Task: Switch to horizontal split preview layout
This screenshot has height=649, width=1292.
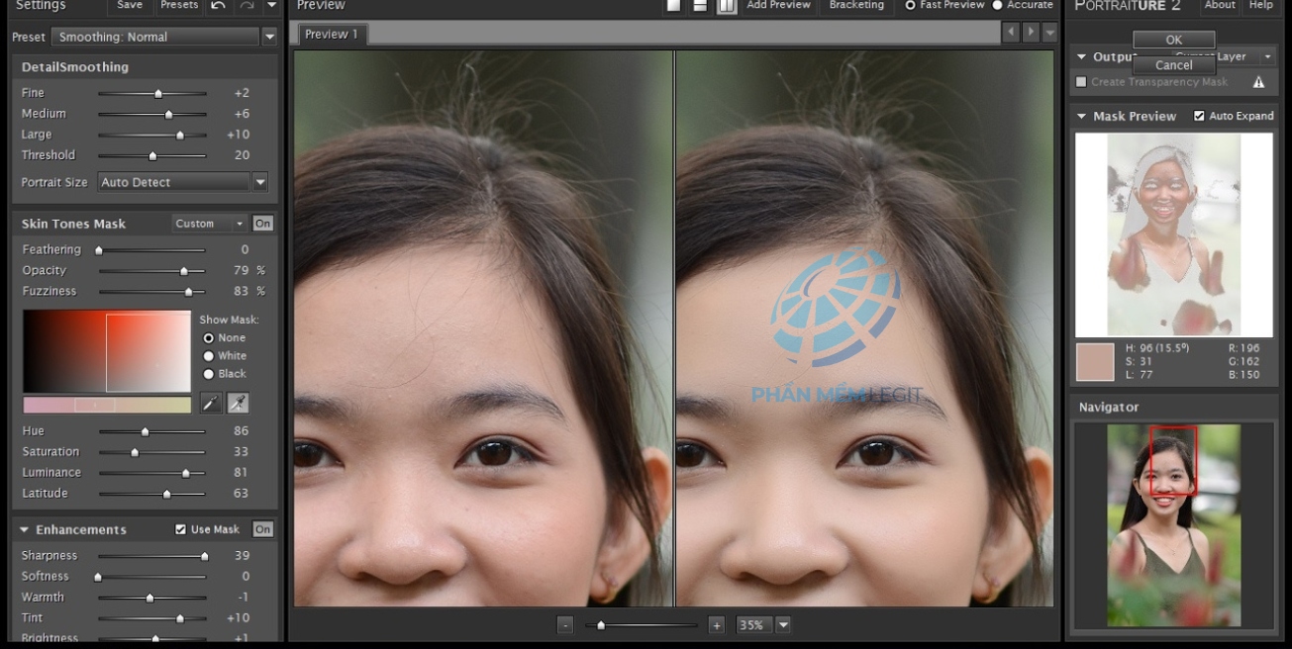Action: [700, 6]
